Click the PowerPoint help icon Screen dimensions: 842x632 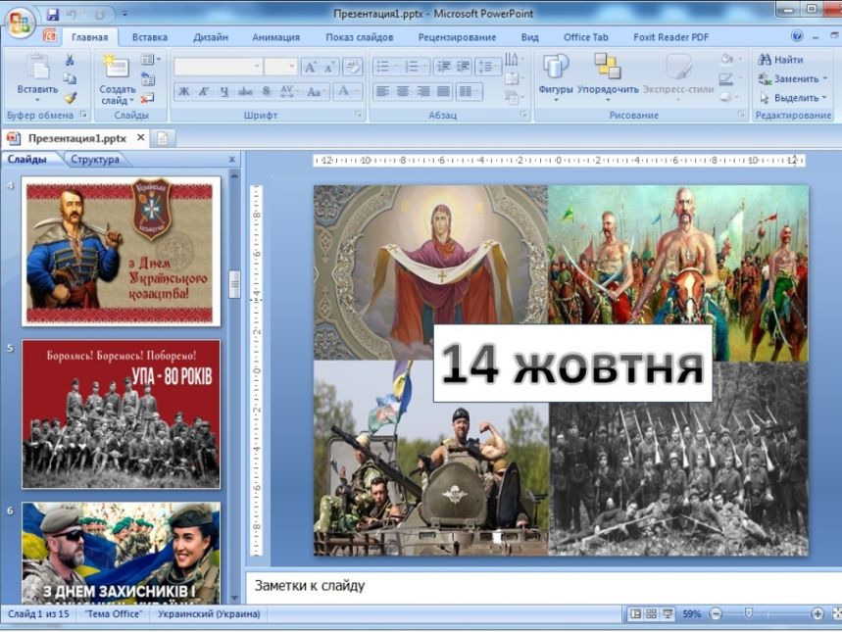coord(797,37)
